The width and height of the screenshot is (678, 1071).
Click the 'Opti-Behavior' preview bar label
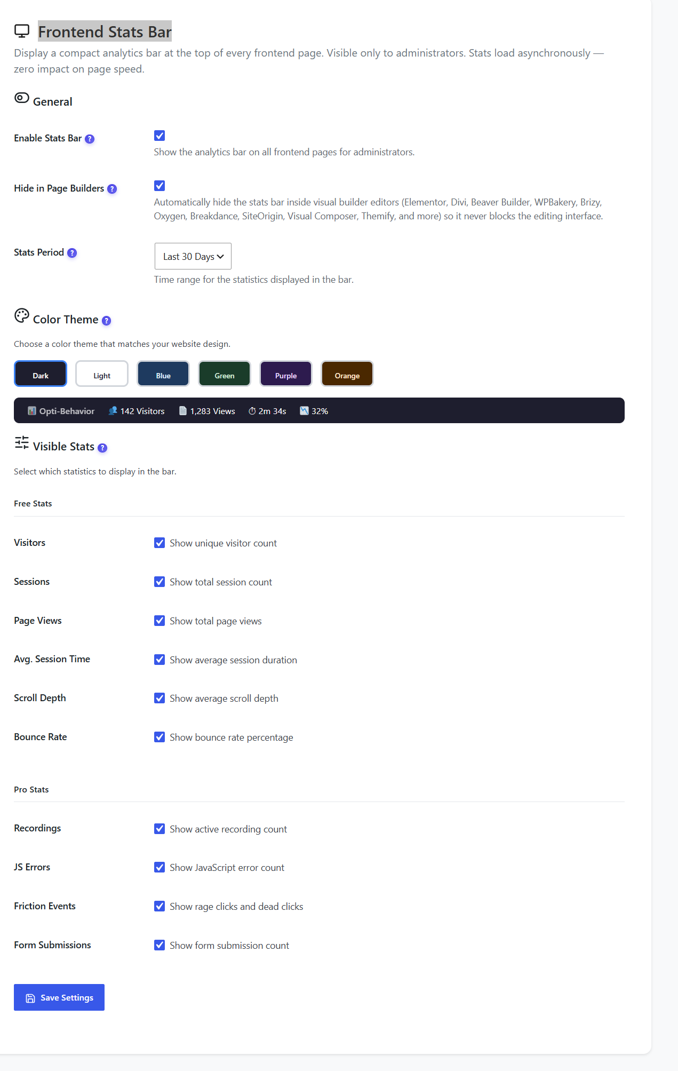click(67, 411)
